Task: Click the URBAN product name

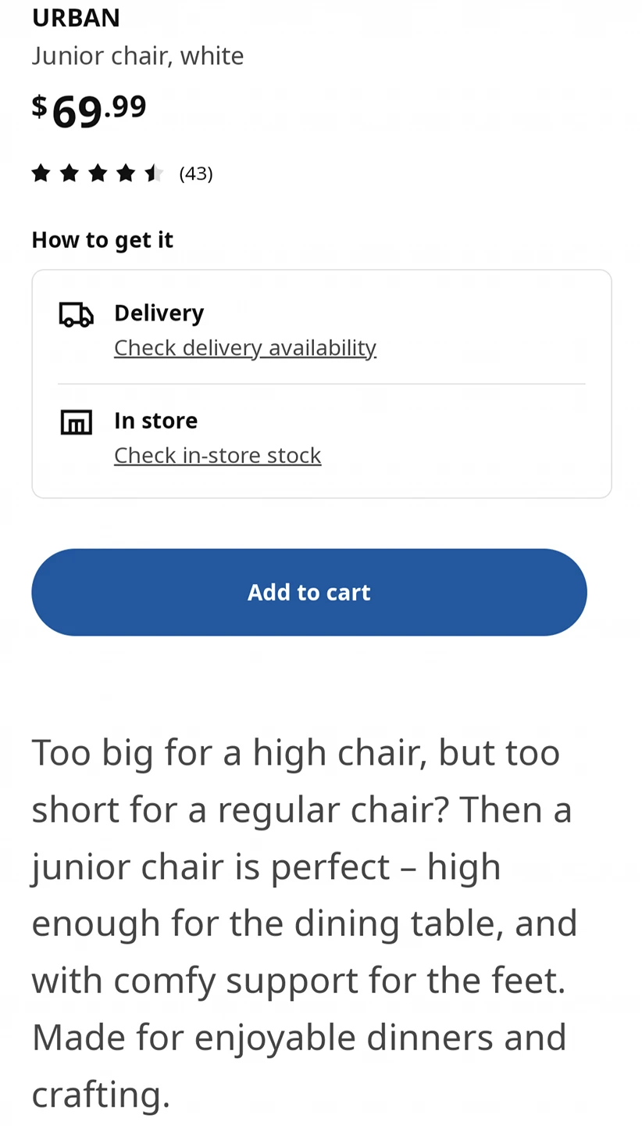Action: click(x=76, y=17)
